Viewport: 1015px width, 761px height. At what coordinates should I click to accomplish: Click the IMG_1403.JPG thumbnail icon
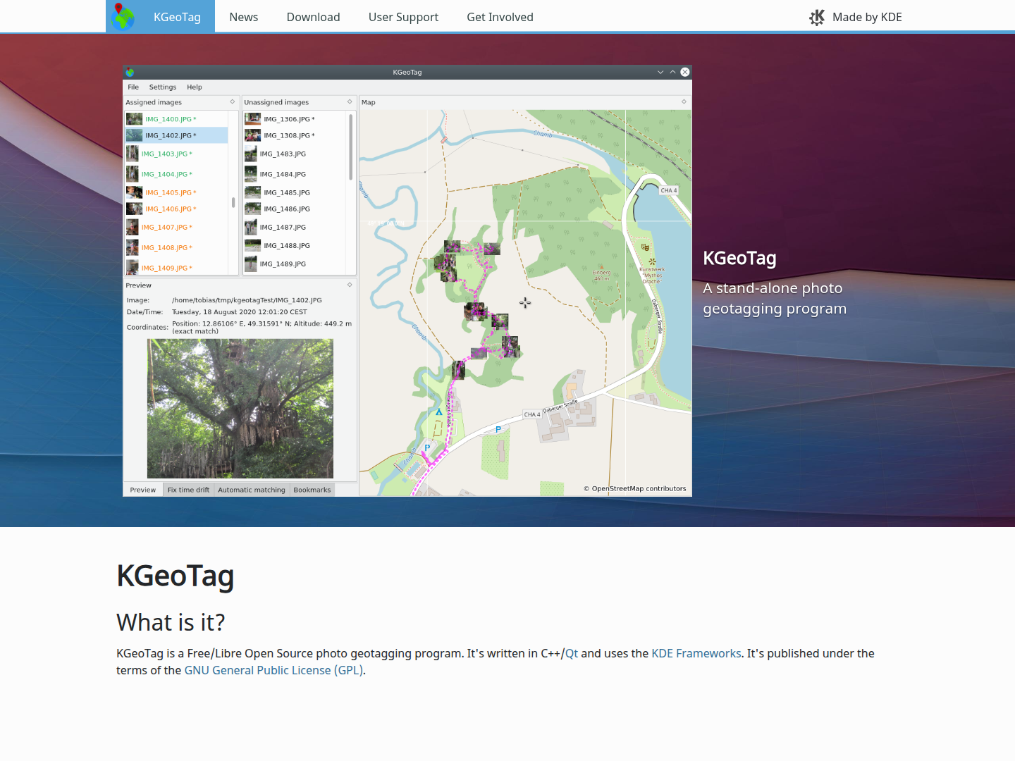coord(132,154)
